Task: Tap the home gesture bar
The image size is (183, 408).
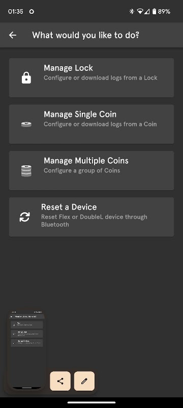Action: tap(91, 402)
